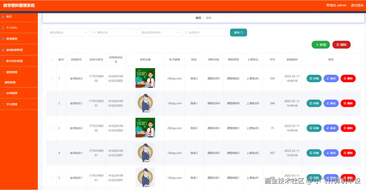Click 首页 in the breadcrumb

coord(198,18)
